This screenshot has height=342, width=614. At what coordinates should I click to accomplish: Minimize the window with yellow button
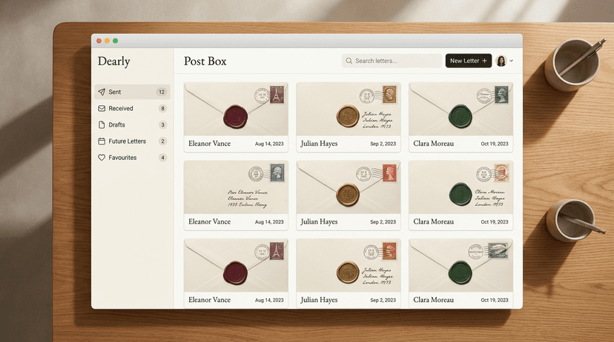coord(108,41)
